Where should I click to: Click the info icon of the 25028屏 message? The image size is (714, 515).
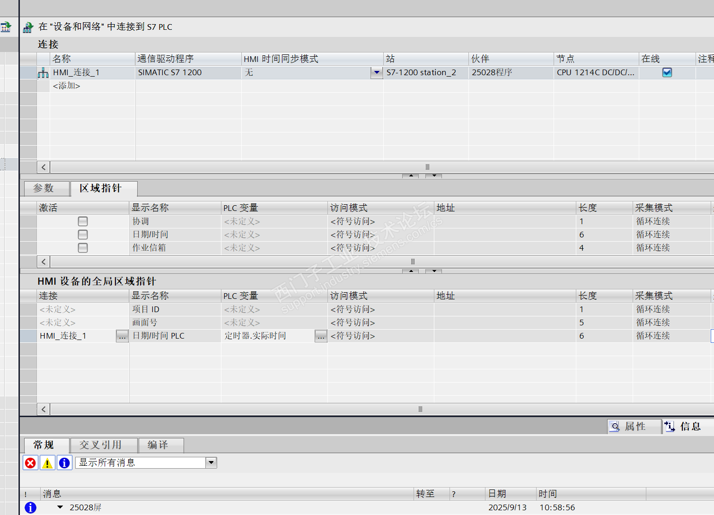30,507
